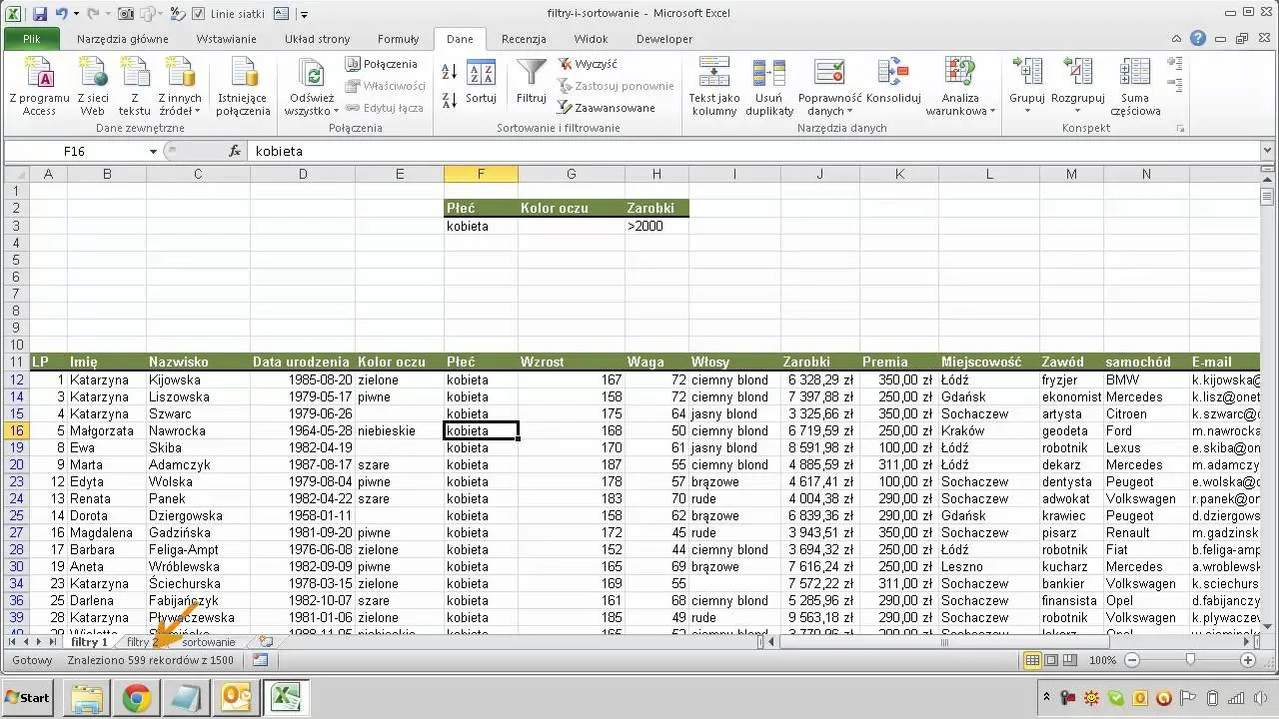The width and height of the screenshot is (1279, 719).
Task: Open Chrome from the taskbar
Action: (x=137, y=698)
